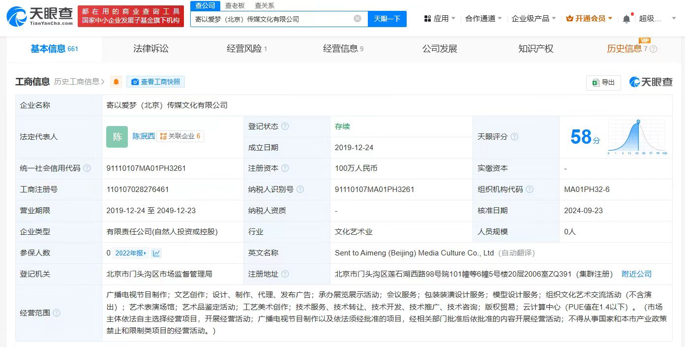Click help icon next to 组织机构代码
685x347 pixels.
tap(529, 189)
